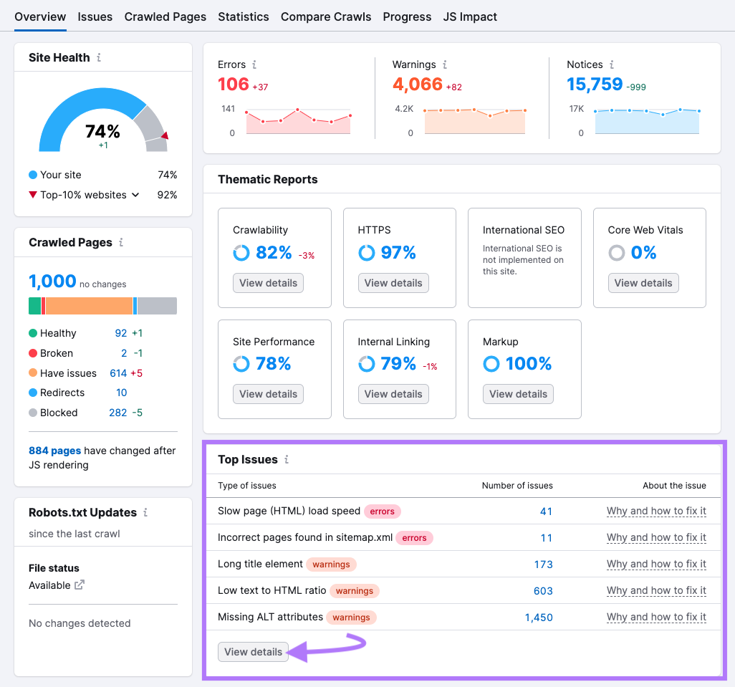Click the crawled pages progress bar
The image size is (735, 687).
coord(102,306)
